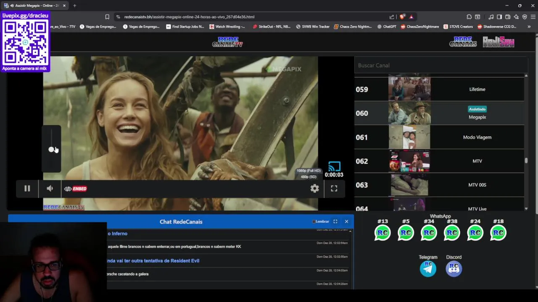Open WhatsApp group #13
The width and height of the screenshot is (538, 302).
(382, 233)
